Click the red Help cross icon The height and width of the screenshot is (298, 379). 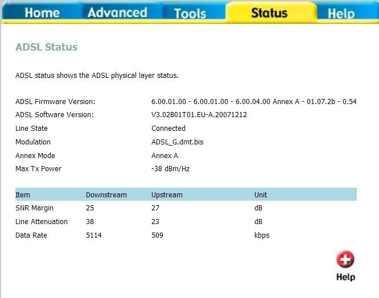345,260
